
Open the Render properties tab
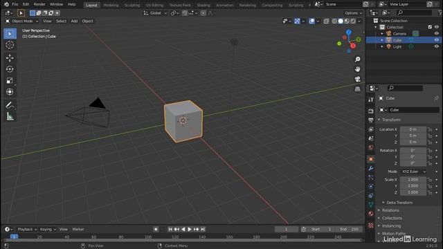371,111
